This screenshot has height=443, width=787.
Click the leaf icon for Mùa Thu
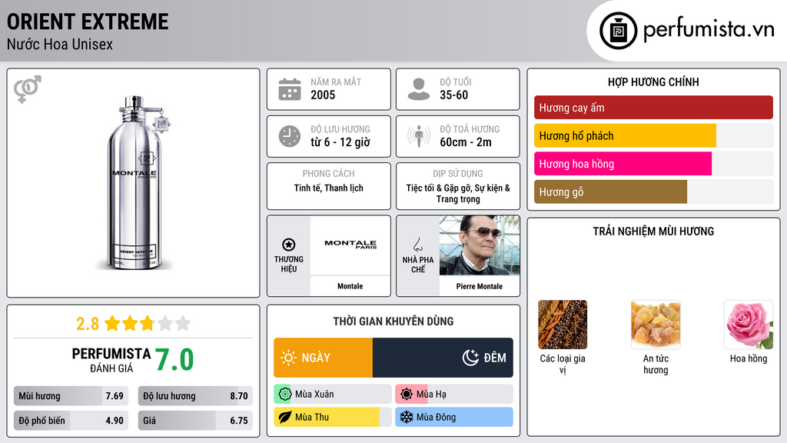coord(284,417)
